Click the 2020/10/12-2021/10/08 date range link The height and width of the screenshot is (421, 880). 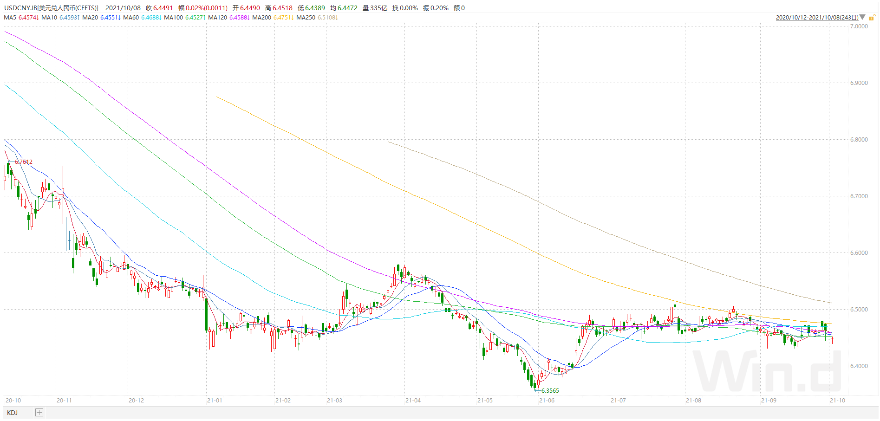click(817, 18)
